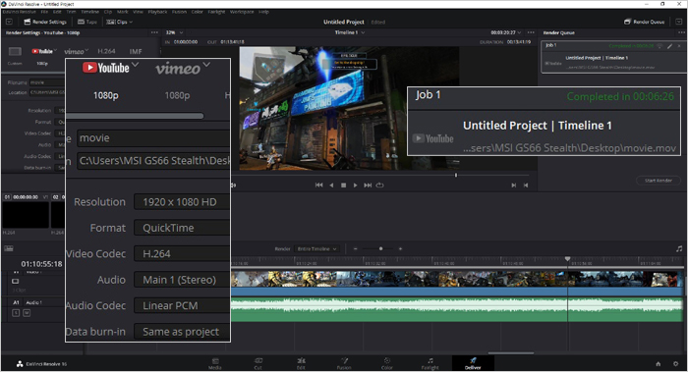Jump to last frame in viewer
Image resolution: width=688 pixels, height=372 pixels.
pos(368,186)
